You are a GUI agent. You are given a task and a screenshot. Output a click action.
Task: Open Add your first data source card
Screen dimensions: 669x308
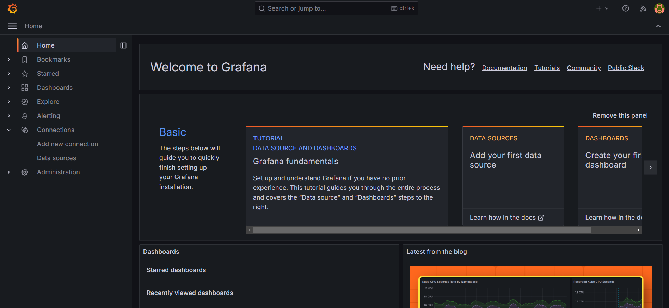click(513, 176)
